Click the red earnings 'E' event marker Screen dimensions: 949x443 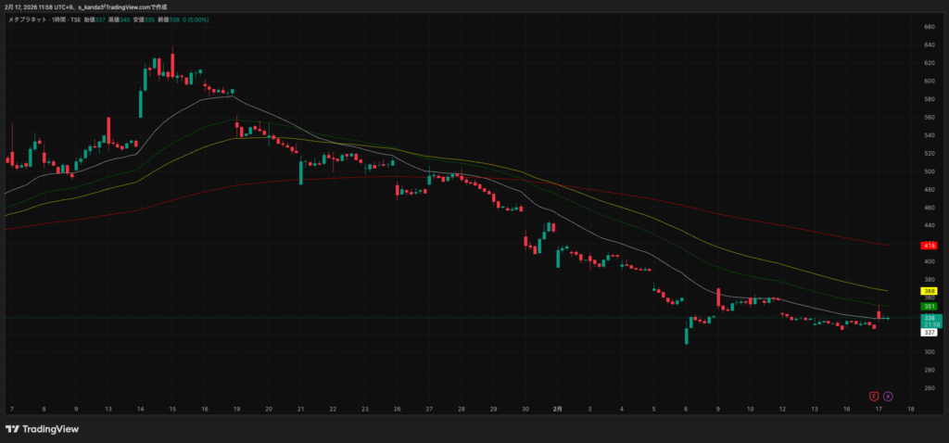tap(873, 396)
